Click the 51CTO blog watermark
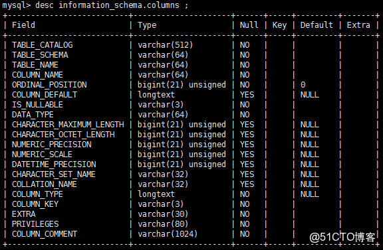This screenshot has height=250, width=383. [x=342, y=237]
